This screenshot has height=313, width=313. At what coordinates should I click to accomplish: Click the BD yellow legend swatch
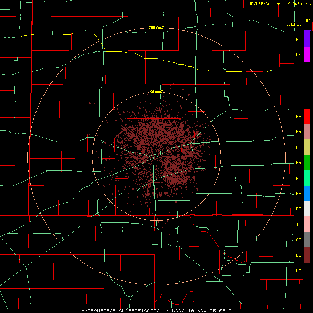click(x=307, y=147)
